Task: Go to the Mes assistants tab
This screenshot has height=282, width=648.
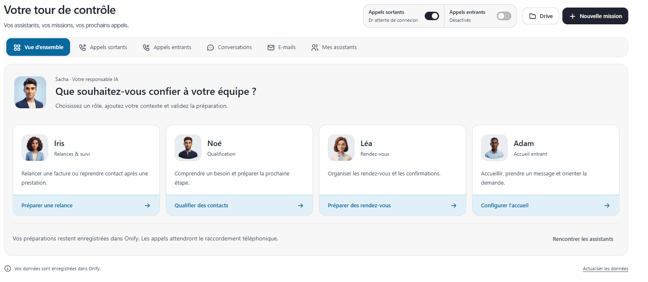Action: [x=334, y=47]
